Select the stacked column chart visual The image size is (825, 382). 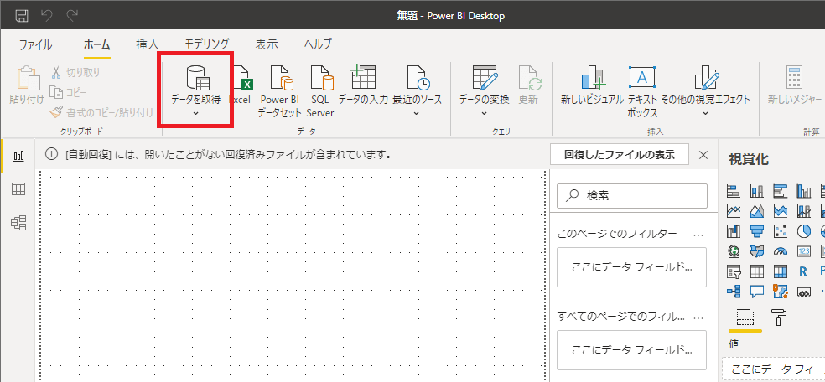[x=757, y=190]
